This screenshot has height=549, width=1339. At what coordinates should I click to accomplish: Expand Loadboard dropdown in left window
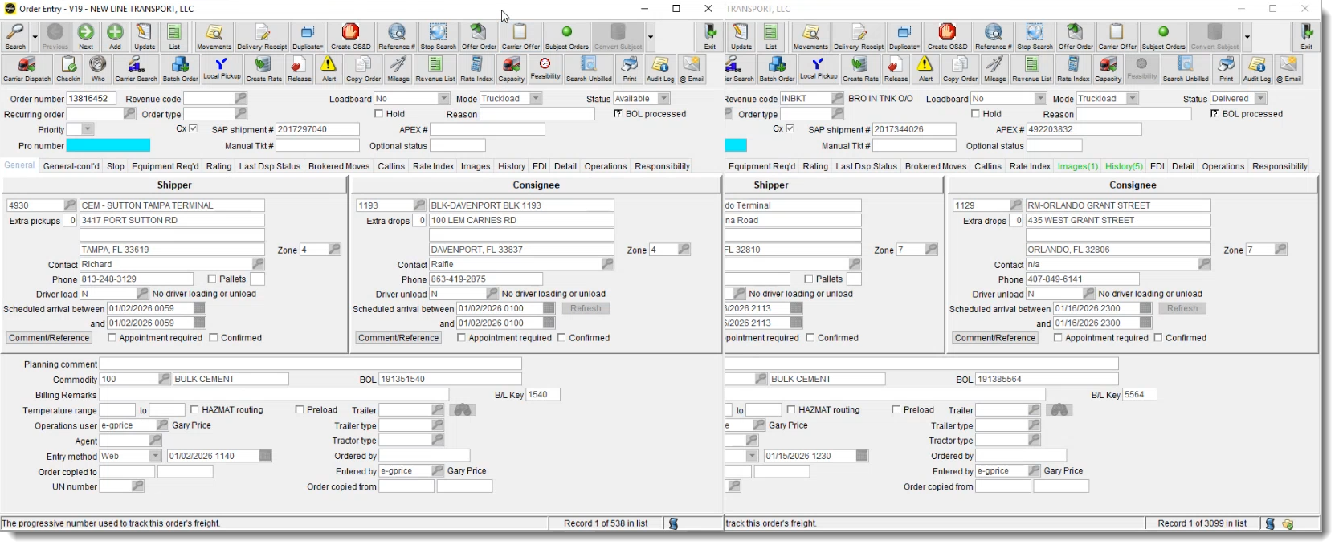pos(443,99)
